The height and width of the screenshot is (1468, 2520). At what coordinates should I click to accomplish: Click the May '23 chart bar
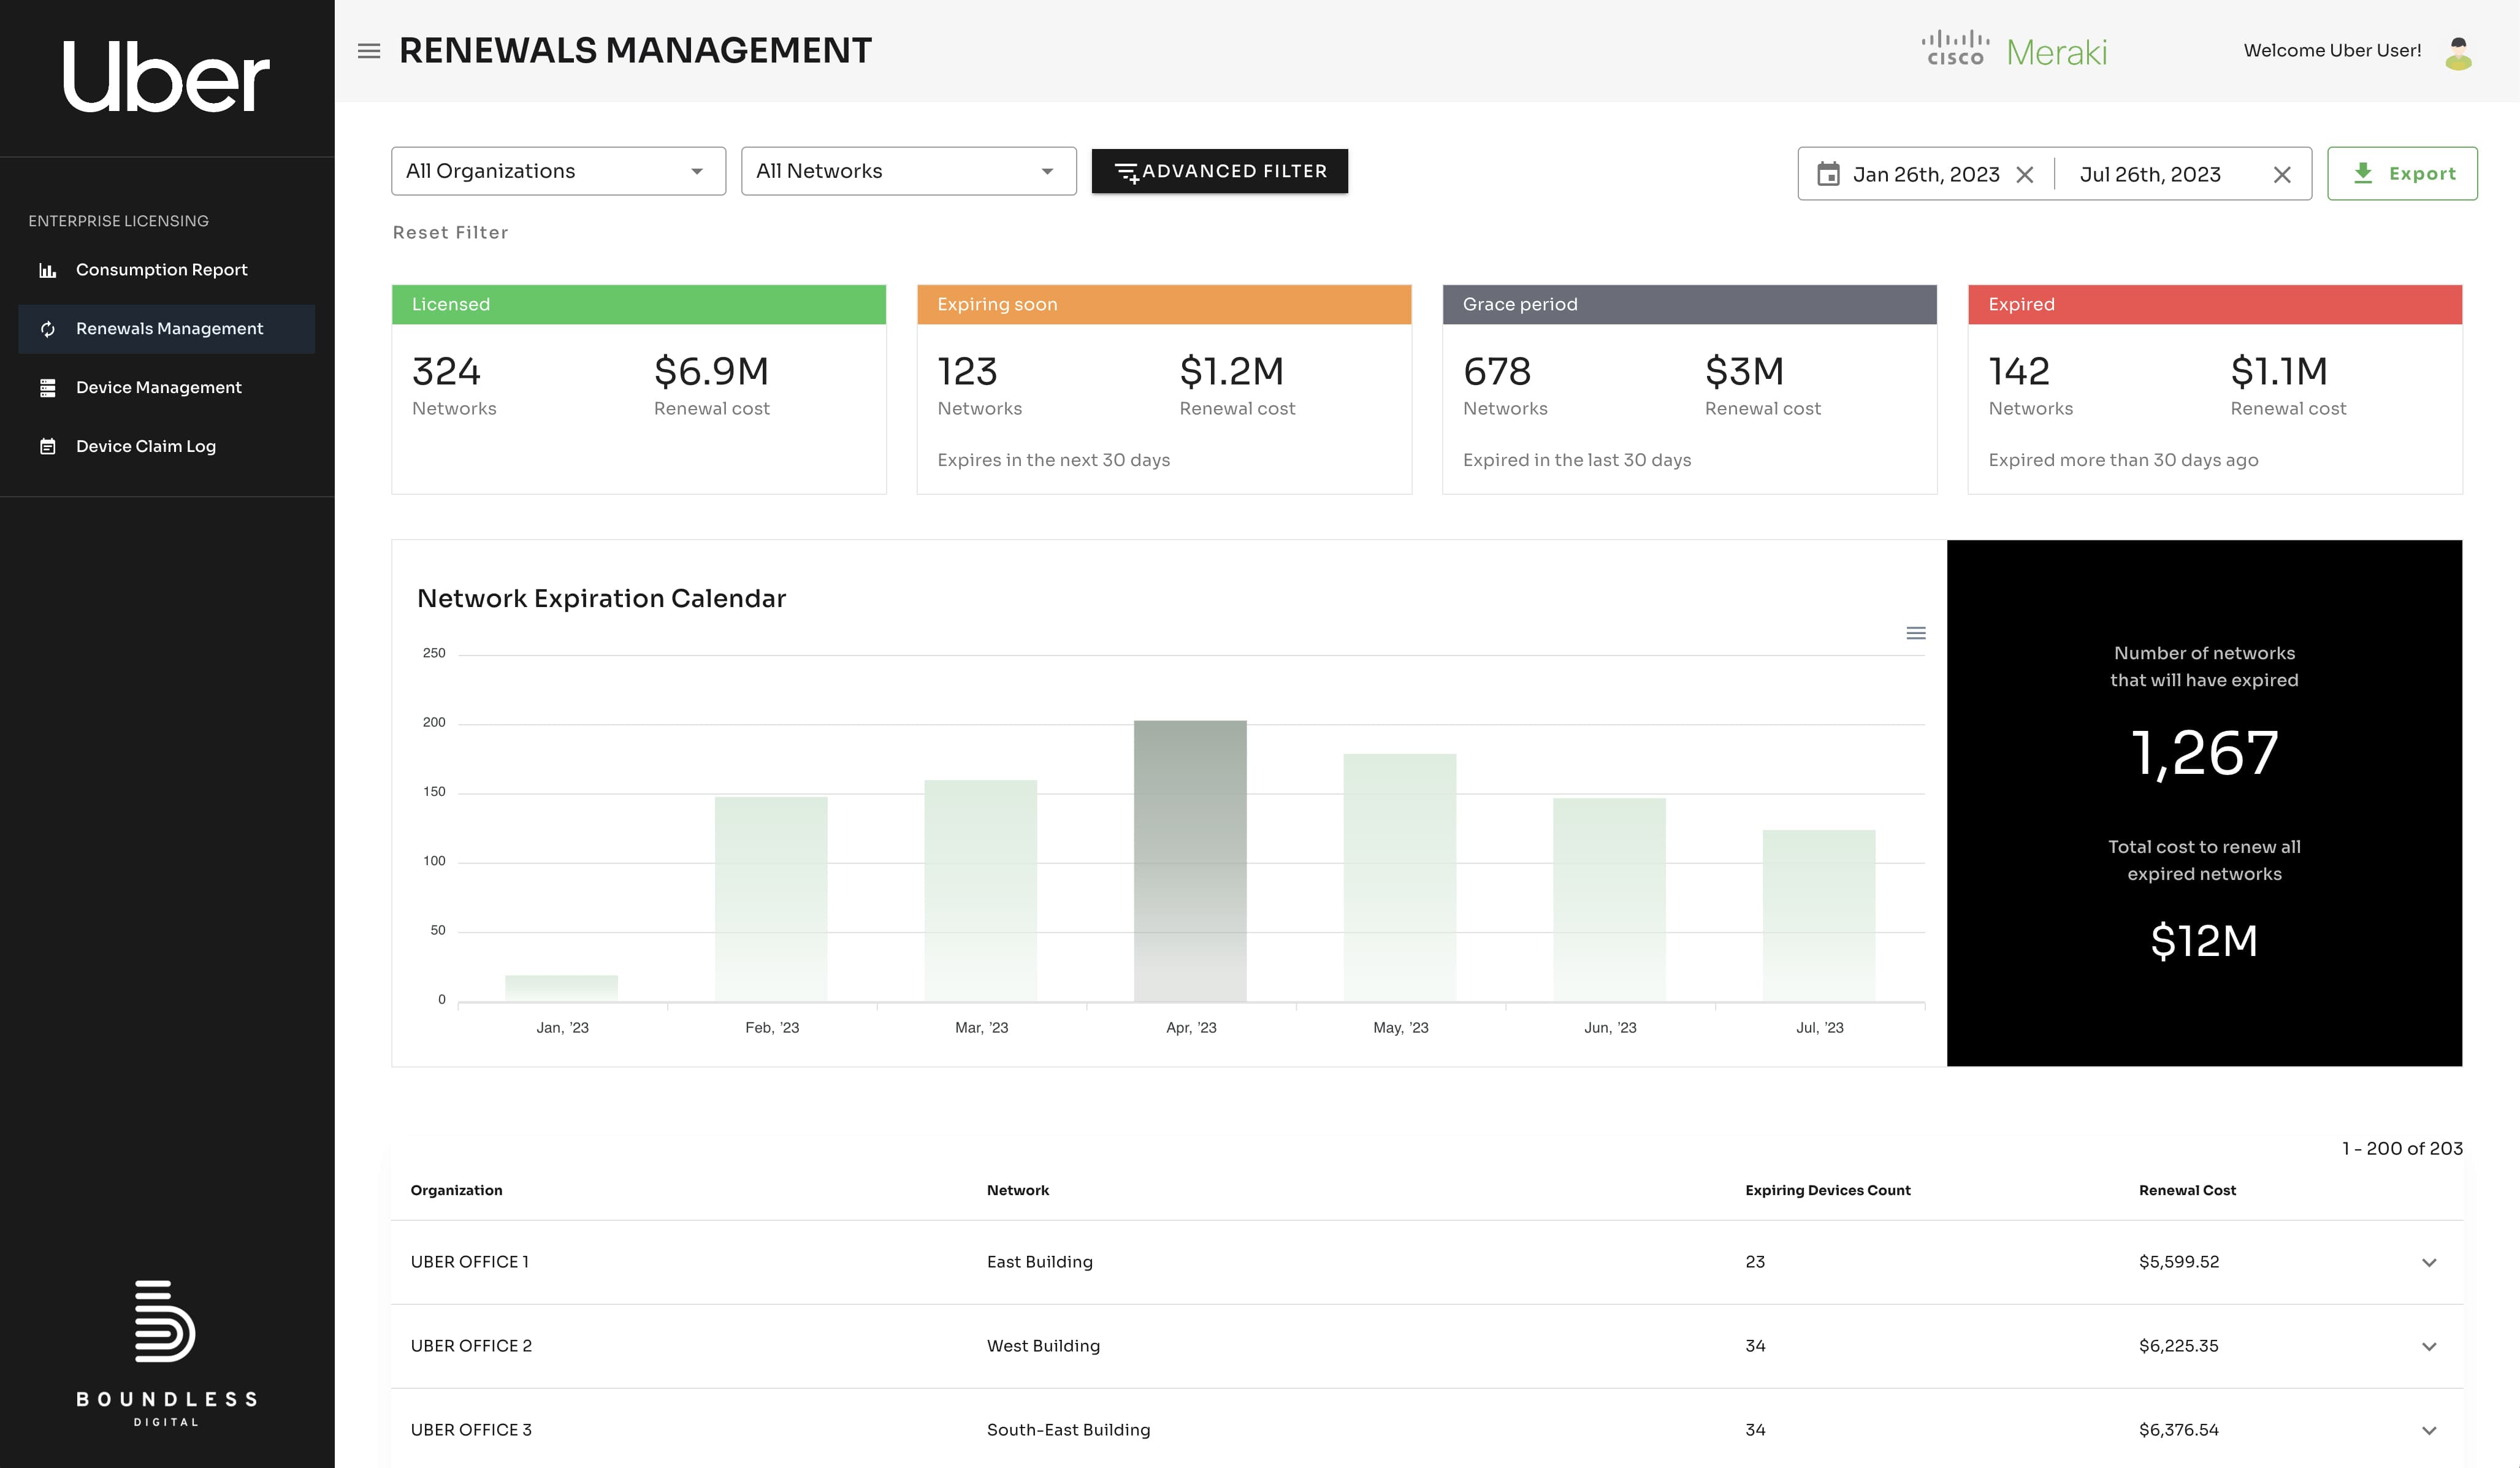coord(1400,878)
